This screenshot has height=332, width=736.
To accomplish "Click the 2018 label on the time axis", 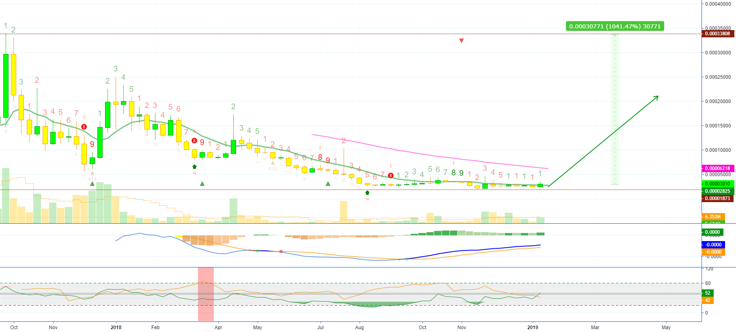I will coord(116,328).
